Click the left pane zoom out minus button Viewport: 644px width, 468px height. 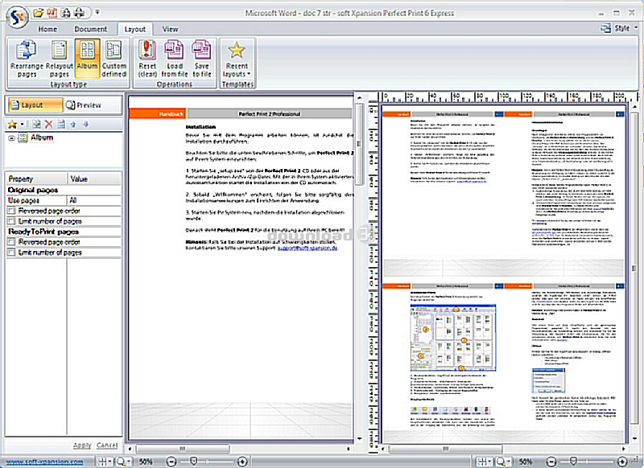click(171, 462)
